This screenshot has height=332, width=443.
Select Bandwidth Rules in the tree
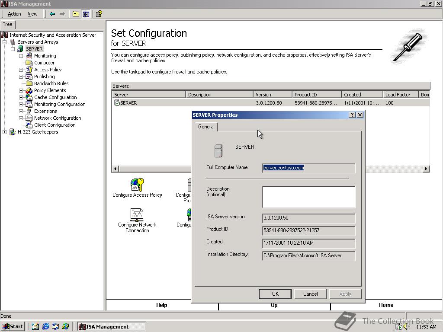pos(51,83)
